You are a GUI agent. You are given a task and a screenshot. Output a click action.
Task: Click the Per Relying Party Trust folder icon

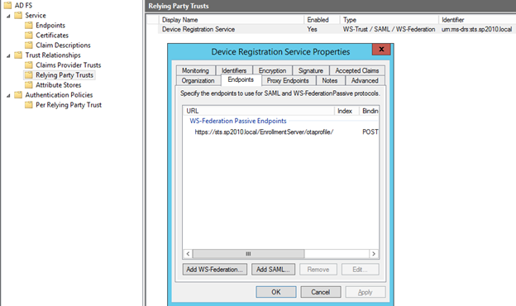click(29, 105)
